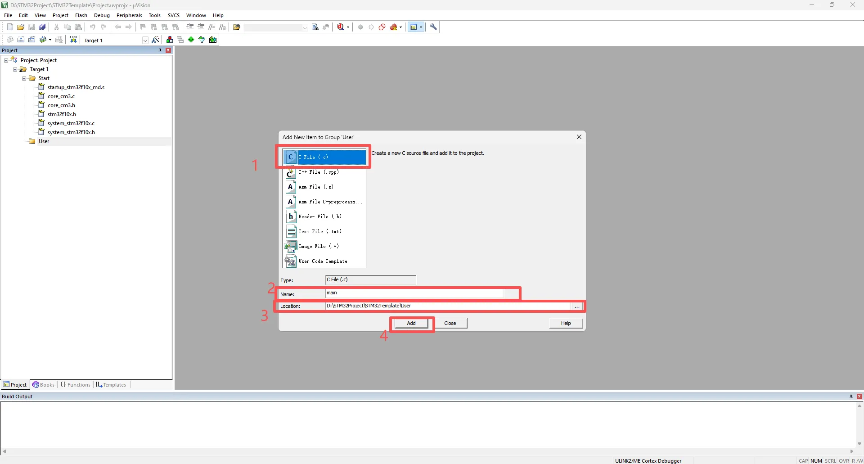Open the Project menu
864x464 pixels.
coord(60,15)
